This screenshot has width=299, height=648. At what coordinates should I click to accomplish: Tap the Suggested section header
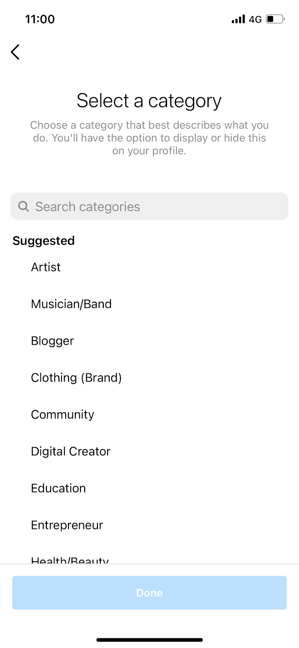44,241
